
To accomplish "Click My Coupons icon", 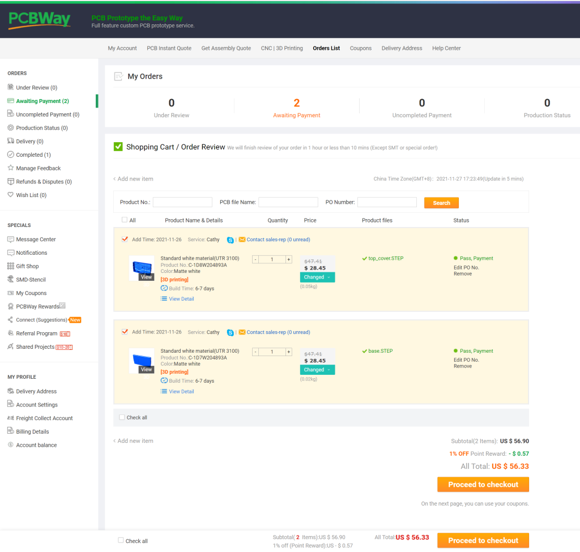I will (x=11, y=293).
